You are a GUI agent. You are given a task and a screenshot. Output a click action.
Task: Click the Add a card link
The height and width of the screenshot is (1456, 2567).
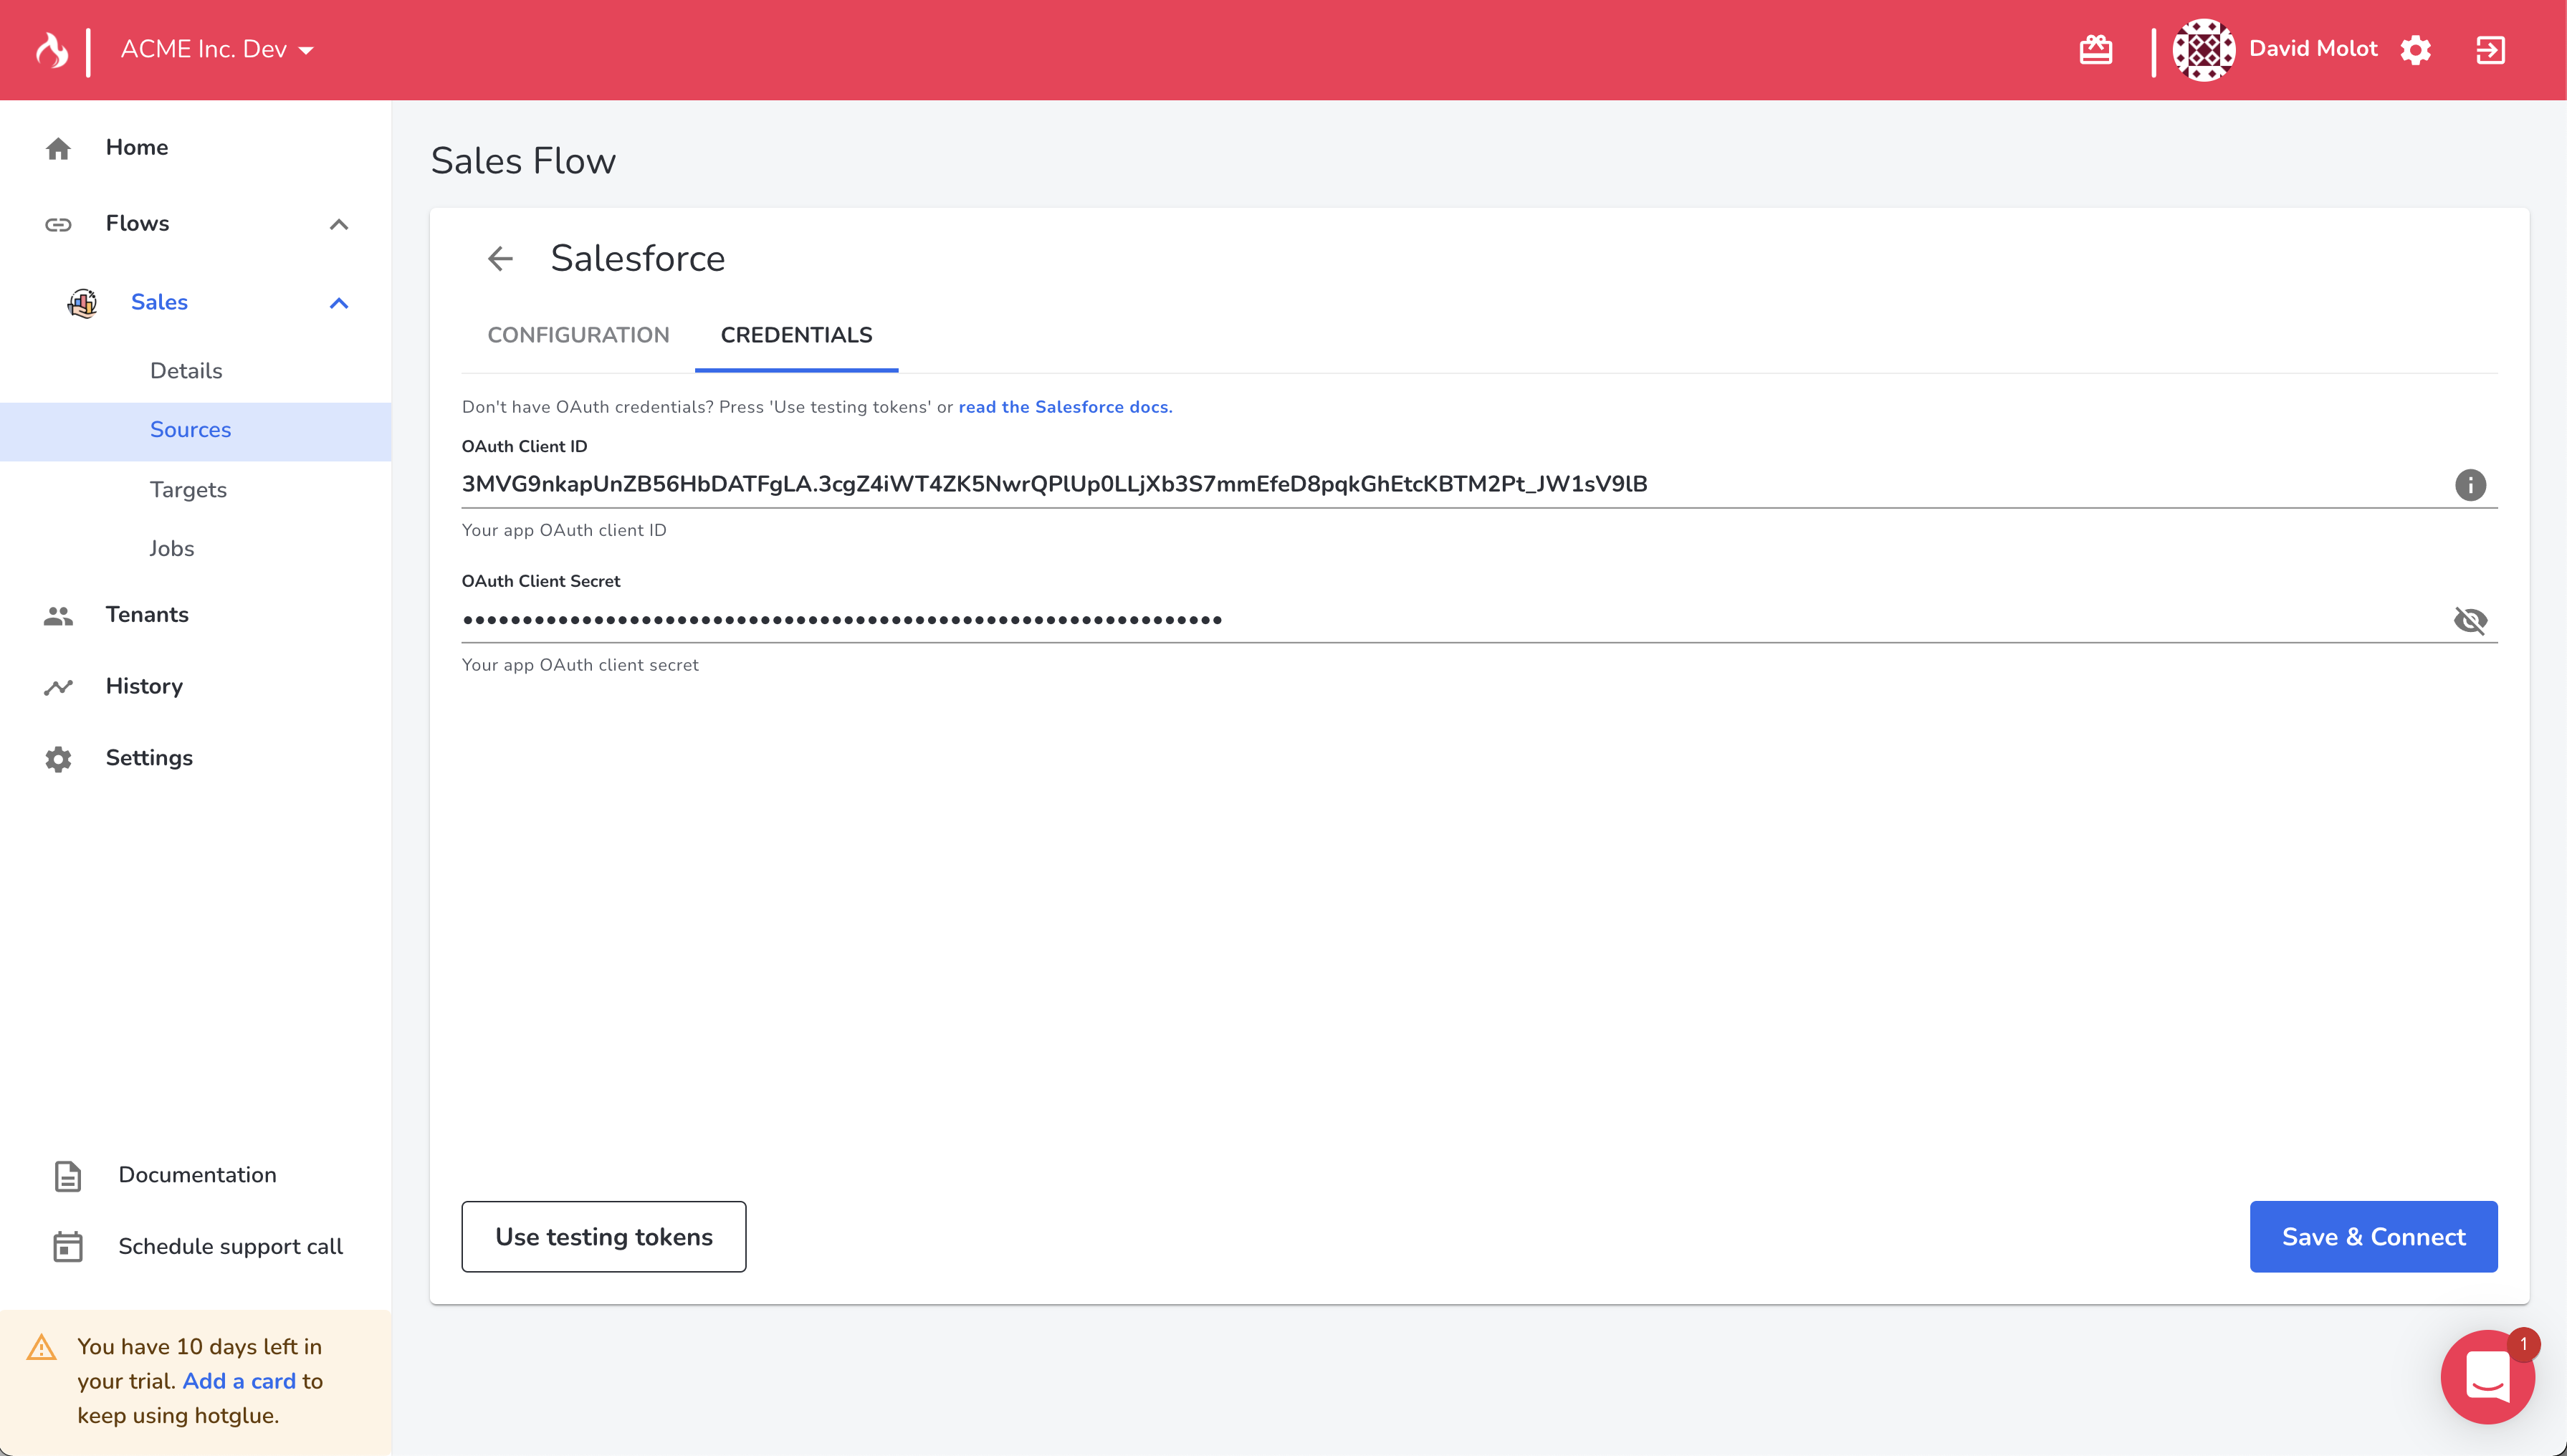pyautogui.click(x=239, y=1381)
